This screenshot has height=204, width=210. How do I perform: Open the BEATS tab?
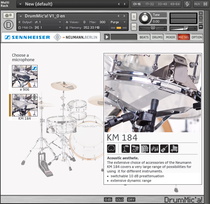(144, 37)
